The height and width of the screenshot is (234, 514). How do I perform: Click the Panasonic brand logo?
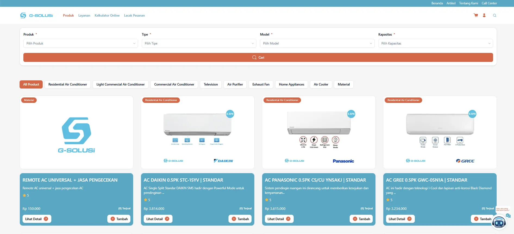pyautogui.click(x=343, y=161)
